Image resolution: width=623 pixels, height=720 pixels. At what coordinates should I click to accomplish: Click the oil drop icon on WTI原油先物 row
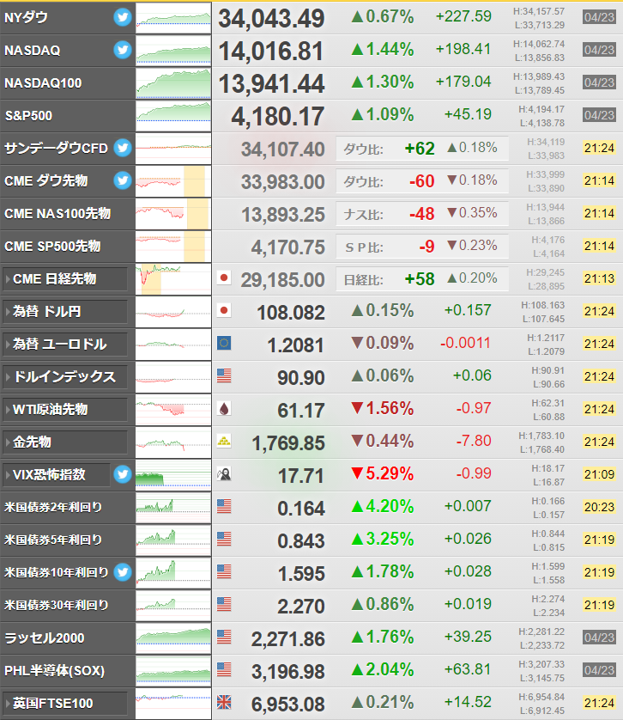[x=224, y=408]
